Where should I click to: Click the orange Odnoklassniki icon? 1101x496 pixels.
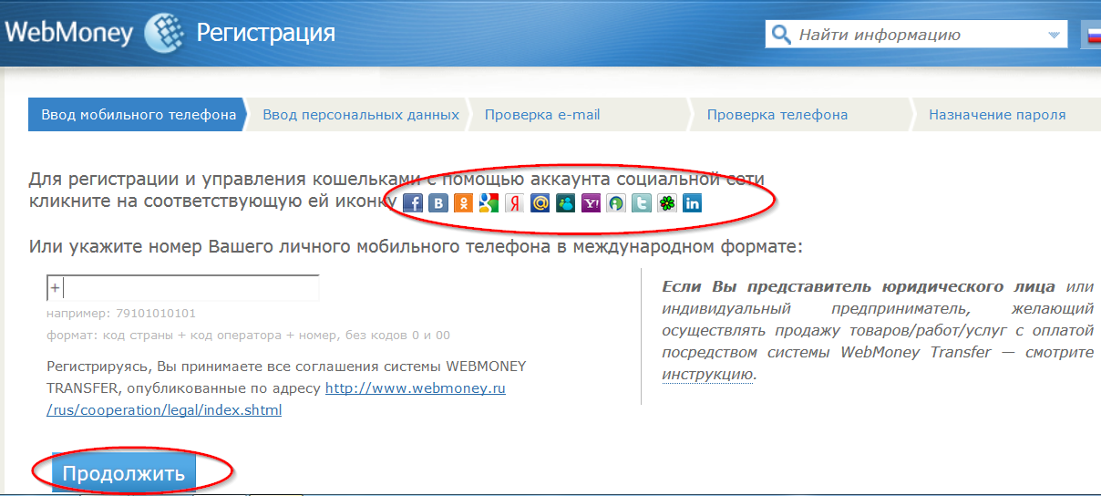464,203
